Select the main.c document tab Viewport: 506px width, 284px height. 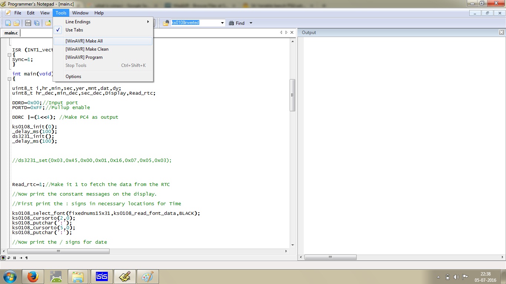[x=11, y=33]
